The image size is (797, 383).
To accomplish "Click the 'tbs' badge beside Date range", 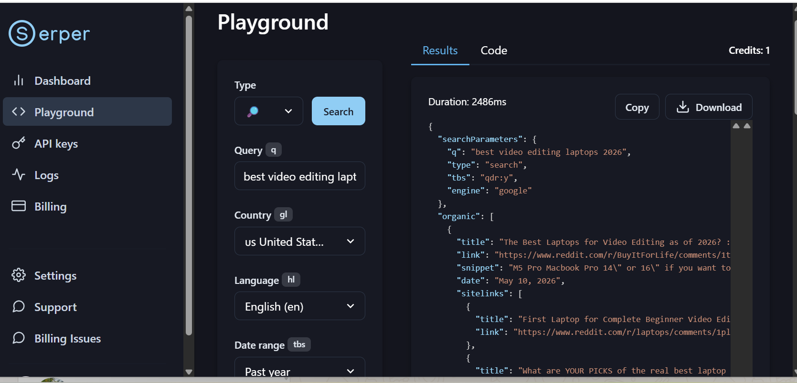I will (x=299, y=344).
